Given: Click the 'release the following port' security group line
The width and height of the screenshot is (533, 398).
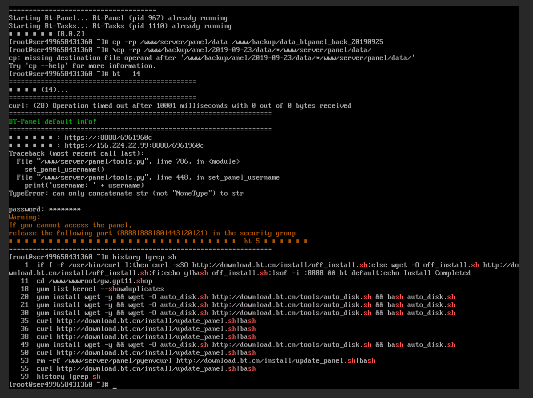Looking at the screenshot, I should [152, 233].
